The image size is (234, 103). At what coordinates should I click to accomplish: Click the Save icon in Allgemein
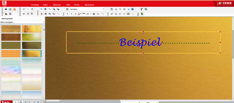(6, 9)
